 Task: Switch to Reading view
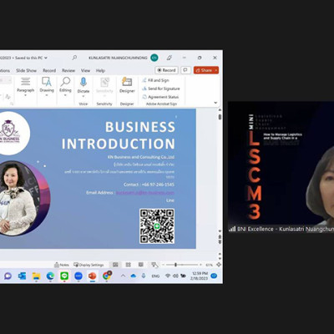pos(141,265)
